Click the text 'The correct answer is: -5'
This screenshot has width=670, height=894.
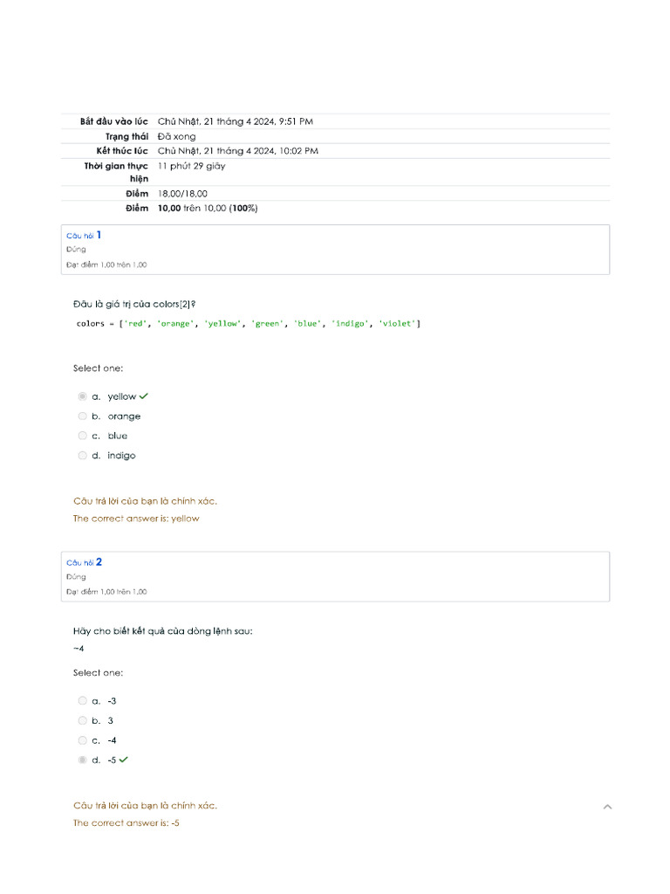coord(126,823)
